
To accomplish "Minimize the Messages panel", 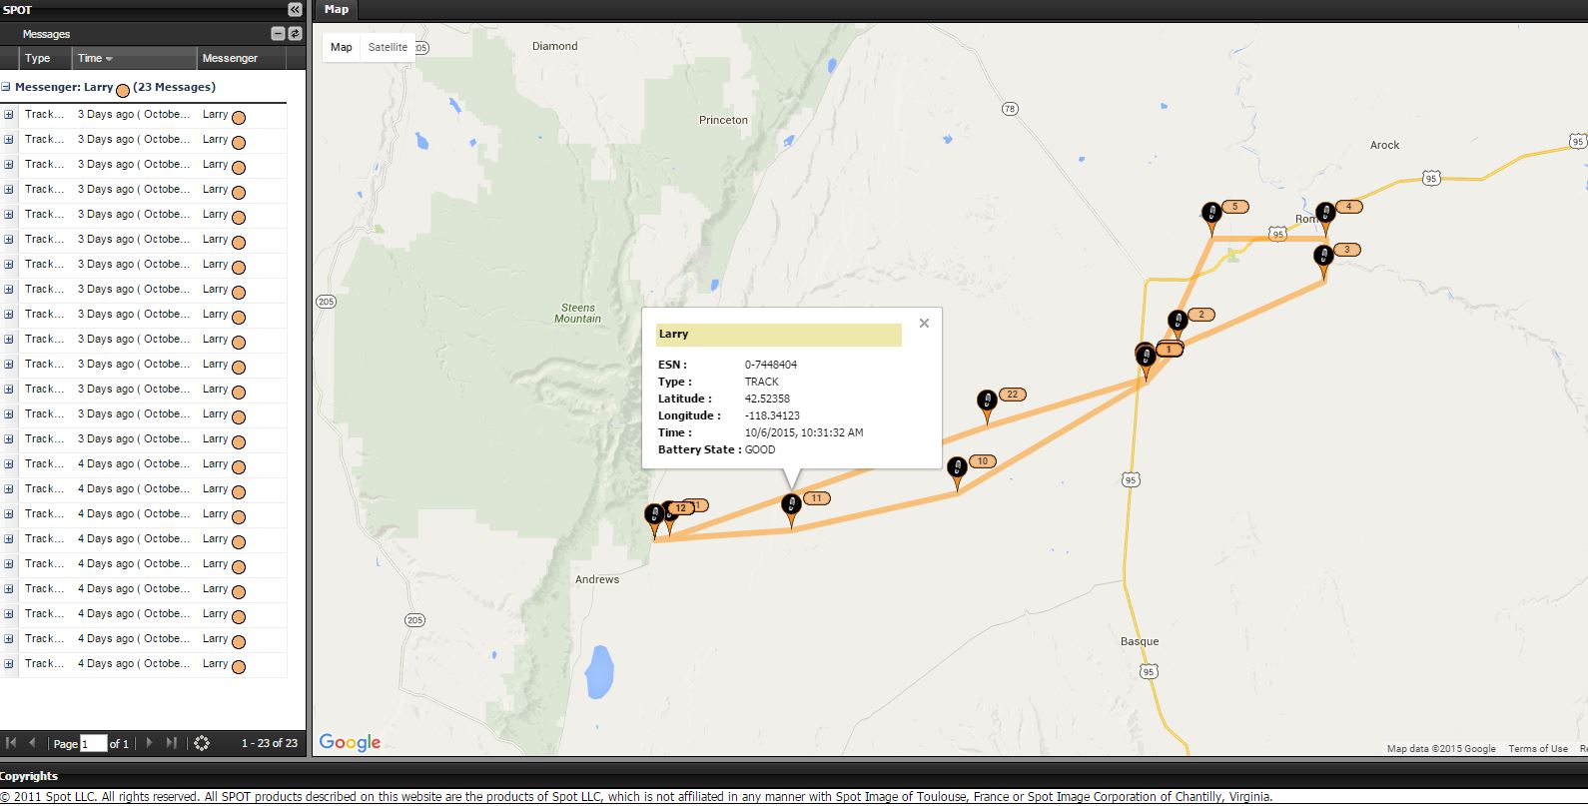I will tap(279, 34).
